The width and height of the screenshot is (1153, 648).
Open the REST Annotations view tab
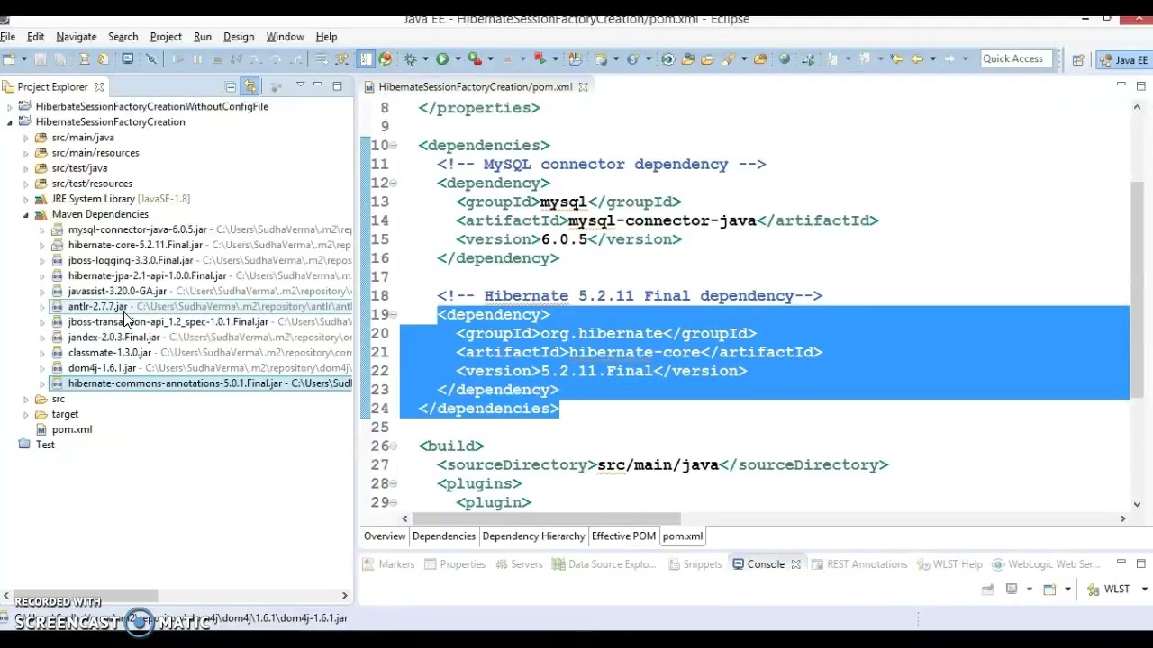858,564
